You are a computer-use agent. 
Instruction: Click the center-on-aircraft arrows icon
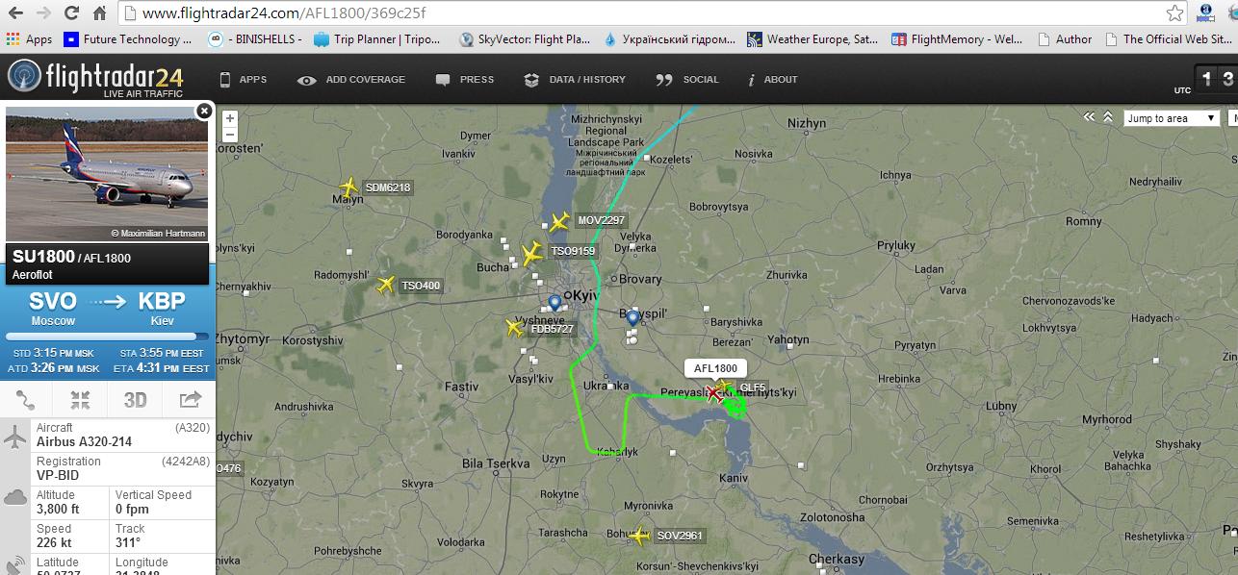[81, 400]
